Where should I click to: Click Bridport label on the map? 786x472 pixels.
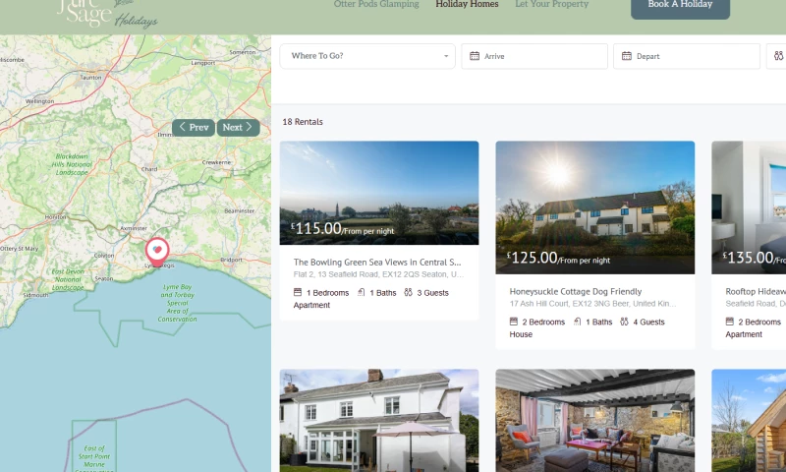click(x=231, y=260)
